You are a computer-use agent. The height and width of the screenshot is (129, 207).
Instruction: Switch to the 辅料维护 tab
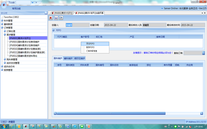68,59
